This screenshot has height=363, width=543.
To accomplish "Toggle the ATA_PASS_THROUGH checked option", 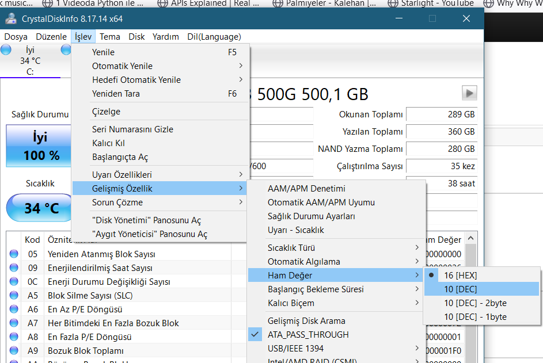I will pyautogui.click(x=307, y=334).
